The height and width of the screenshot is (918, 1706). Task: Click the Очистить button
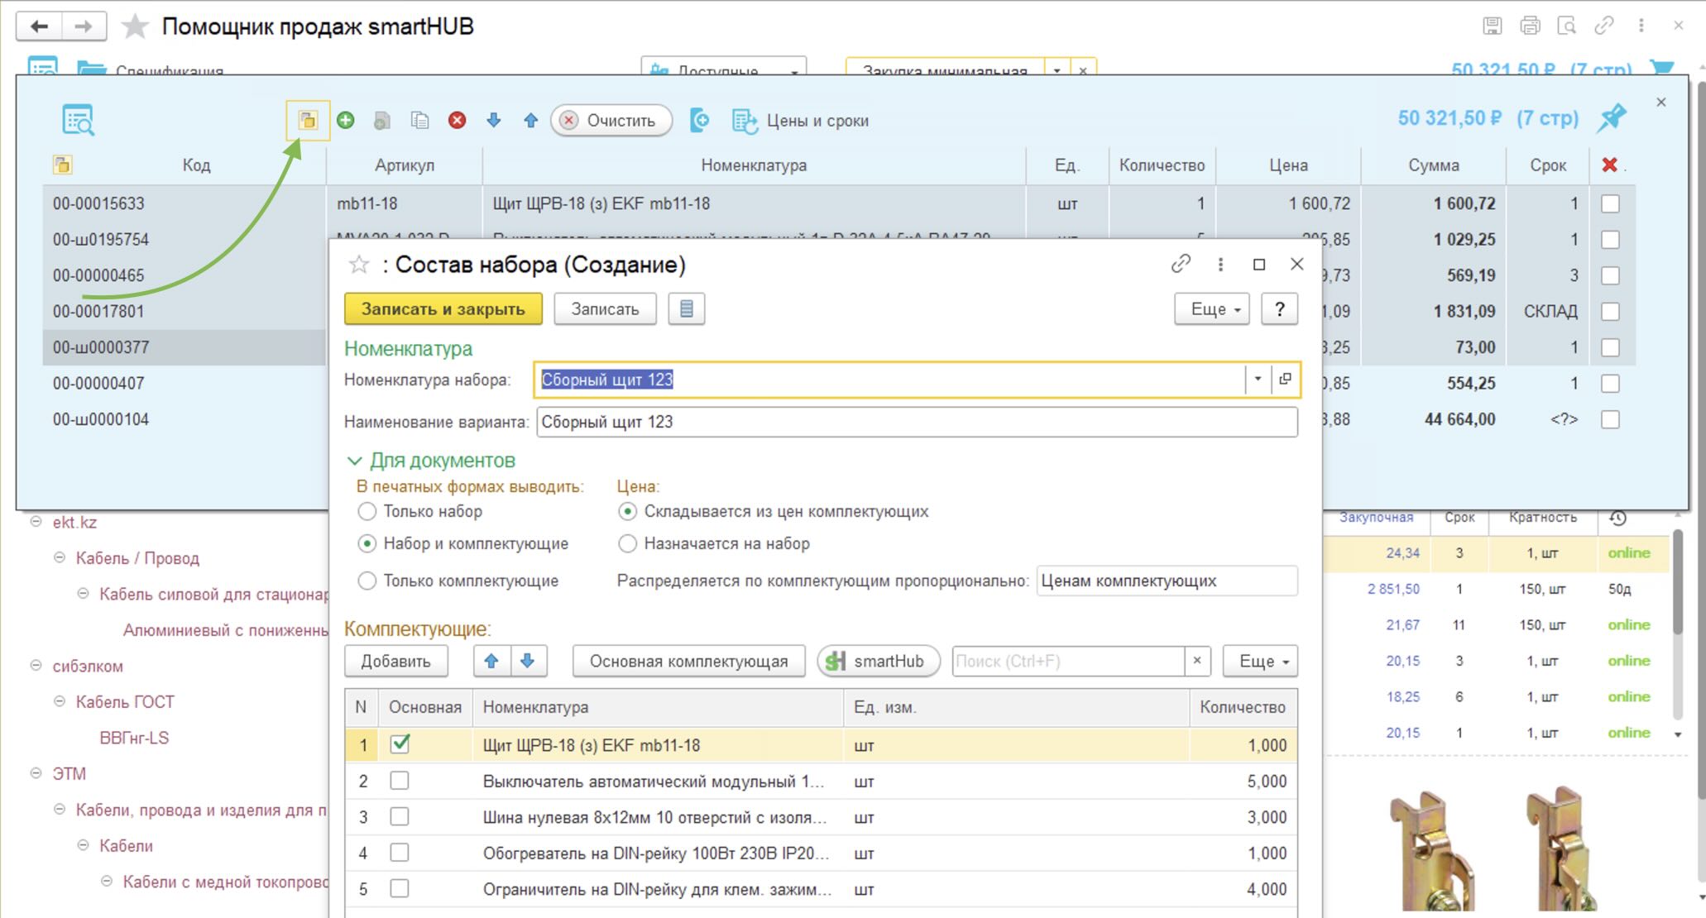pyautogui.click(x=611, y=121)
